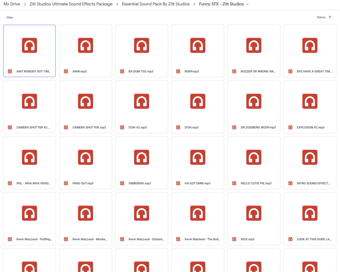Click the small type icon beside AWW.mp3
The width and height of the screenshot is (340, 272).
[x=66, y=71]
